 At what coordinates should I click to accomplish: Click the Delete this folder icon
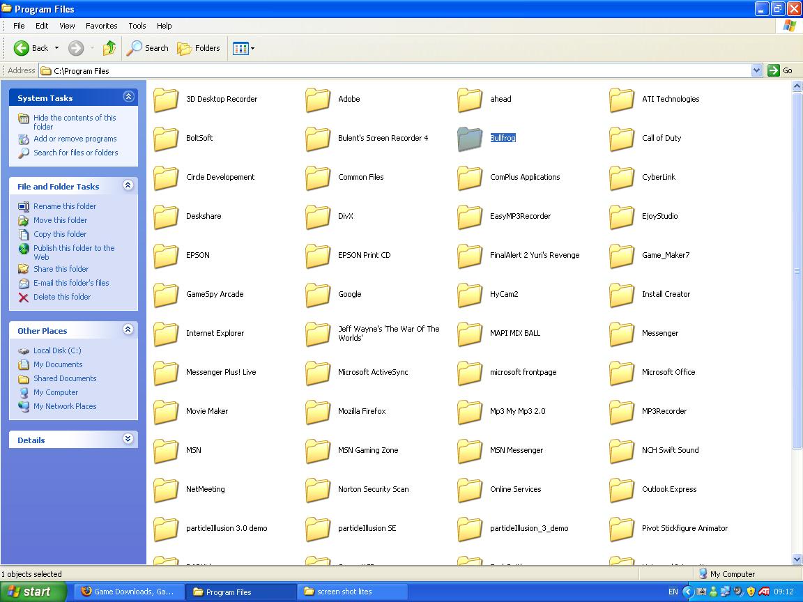(24, 298)
